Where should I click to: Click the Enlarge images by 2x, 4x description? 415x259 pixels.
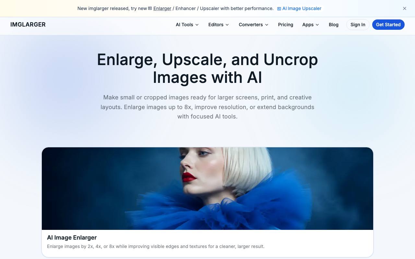[x=156, y=246]
